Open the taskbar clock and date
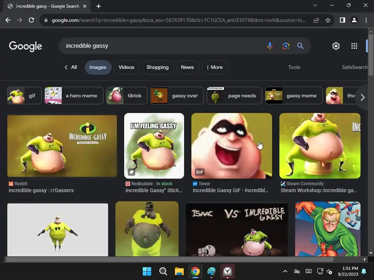Screen dimensions: 374x280 coord(348,271)
